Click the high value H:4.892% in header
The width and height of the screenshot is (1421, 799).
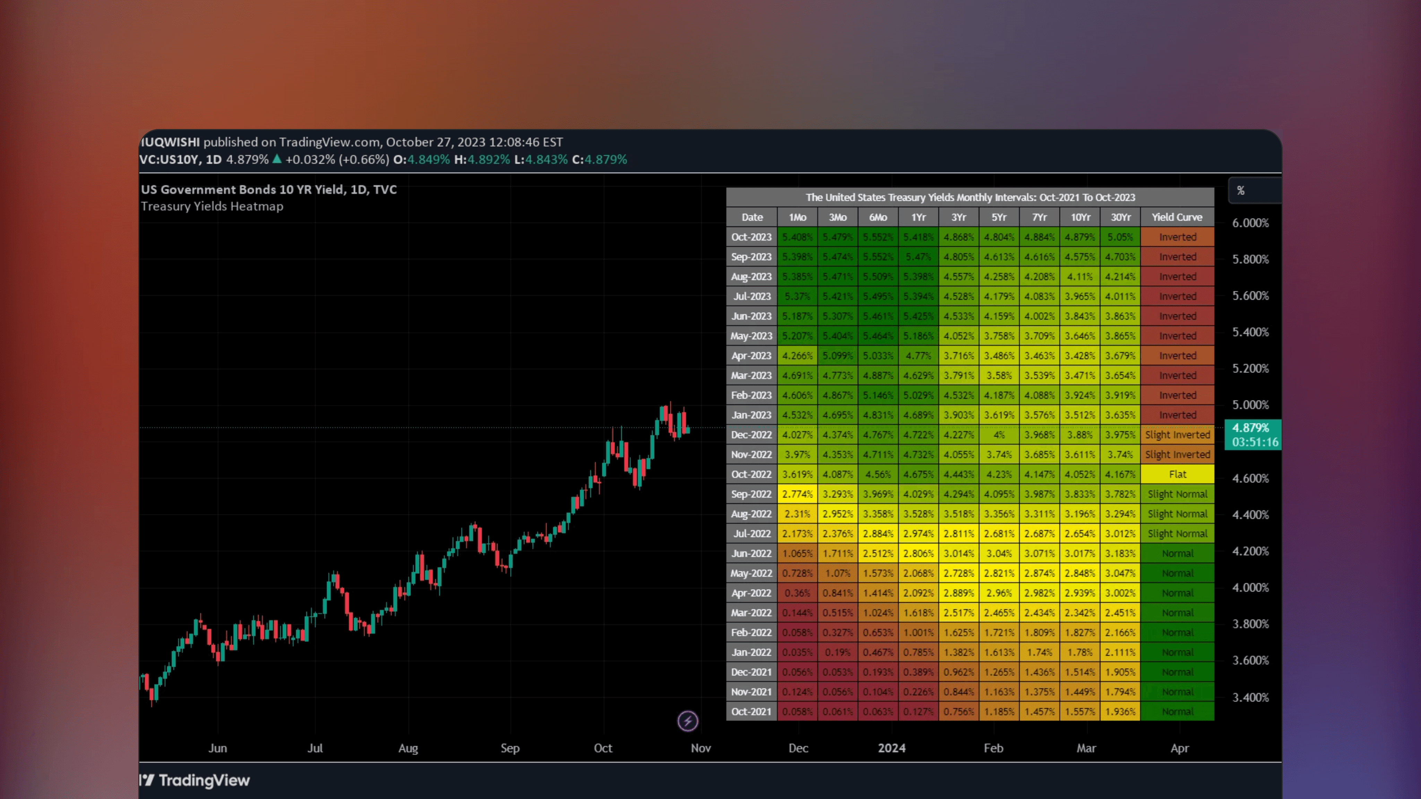tap(482, 160)
